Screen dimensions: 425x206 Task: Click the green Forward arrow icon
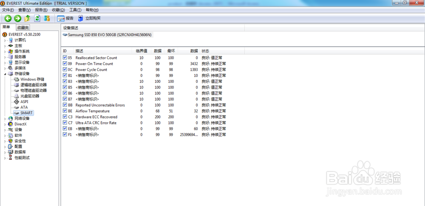pos(17,18)
